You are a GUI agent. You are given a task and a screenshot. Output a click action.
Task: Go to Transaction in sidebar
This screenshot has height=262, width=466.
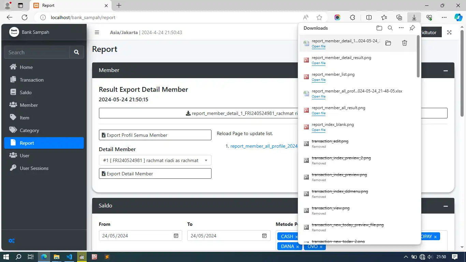click(31, 80)
